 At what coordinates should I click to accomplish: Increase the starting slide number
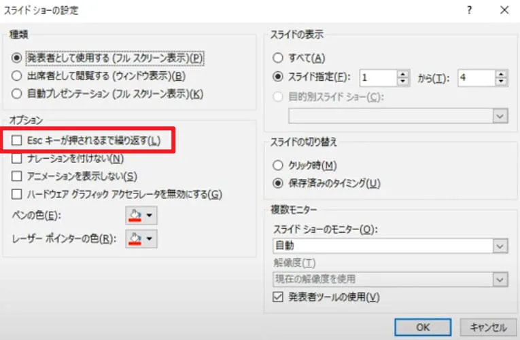pyautogui.click(x=403, y=74)
